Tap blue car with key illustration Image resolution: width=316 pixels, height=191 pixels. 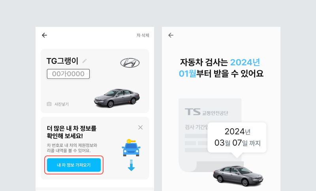131,148
